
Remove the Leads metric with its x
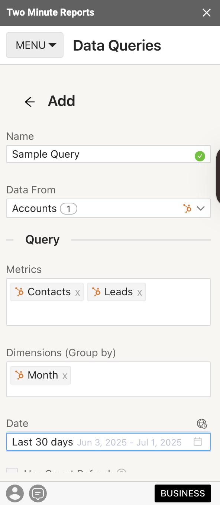(140, 293)
